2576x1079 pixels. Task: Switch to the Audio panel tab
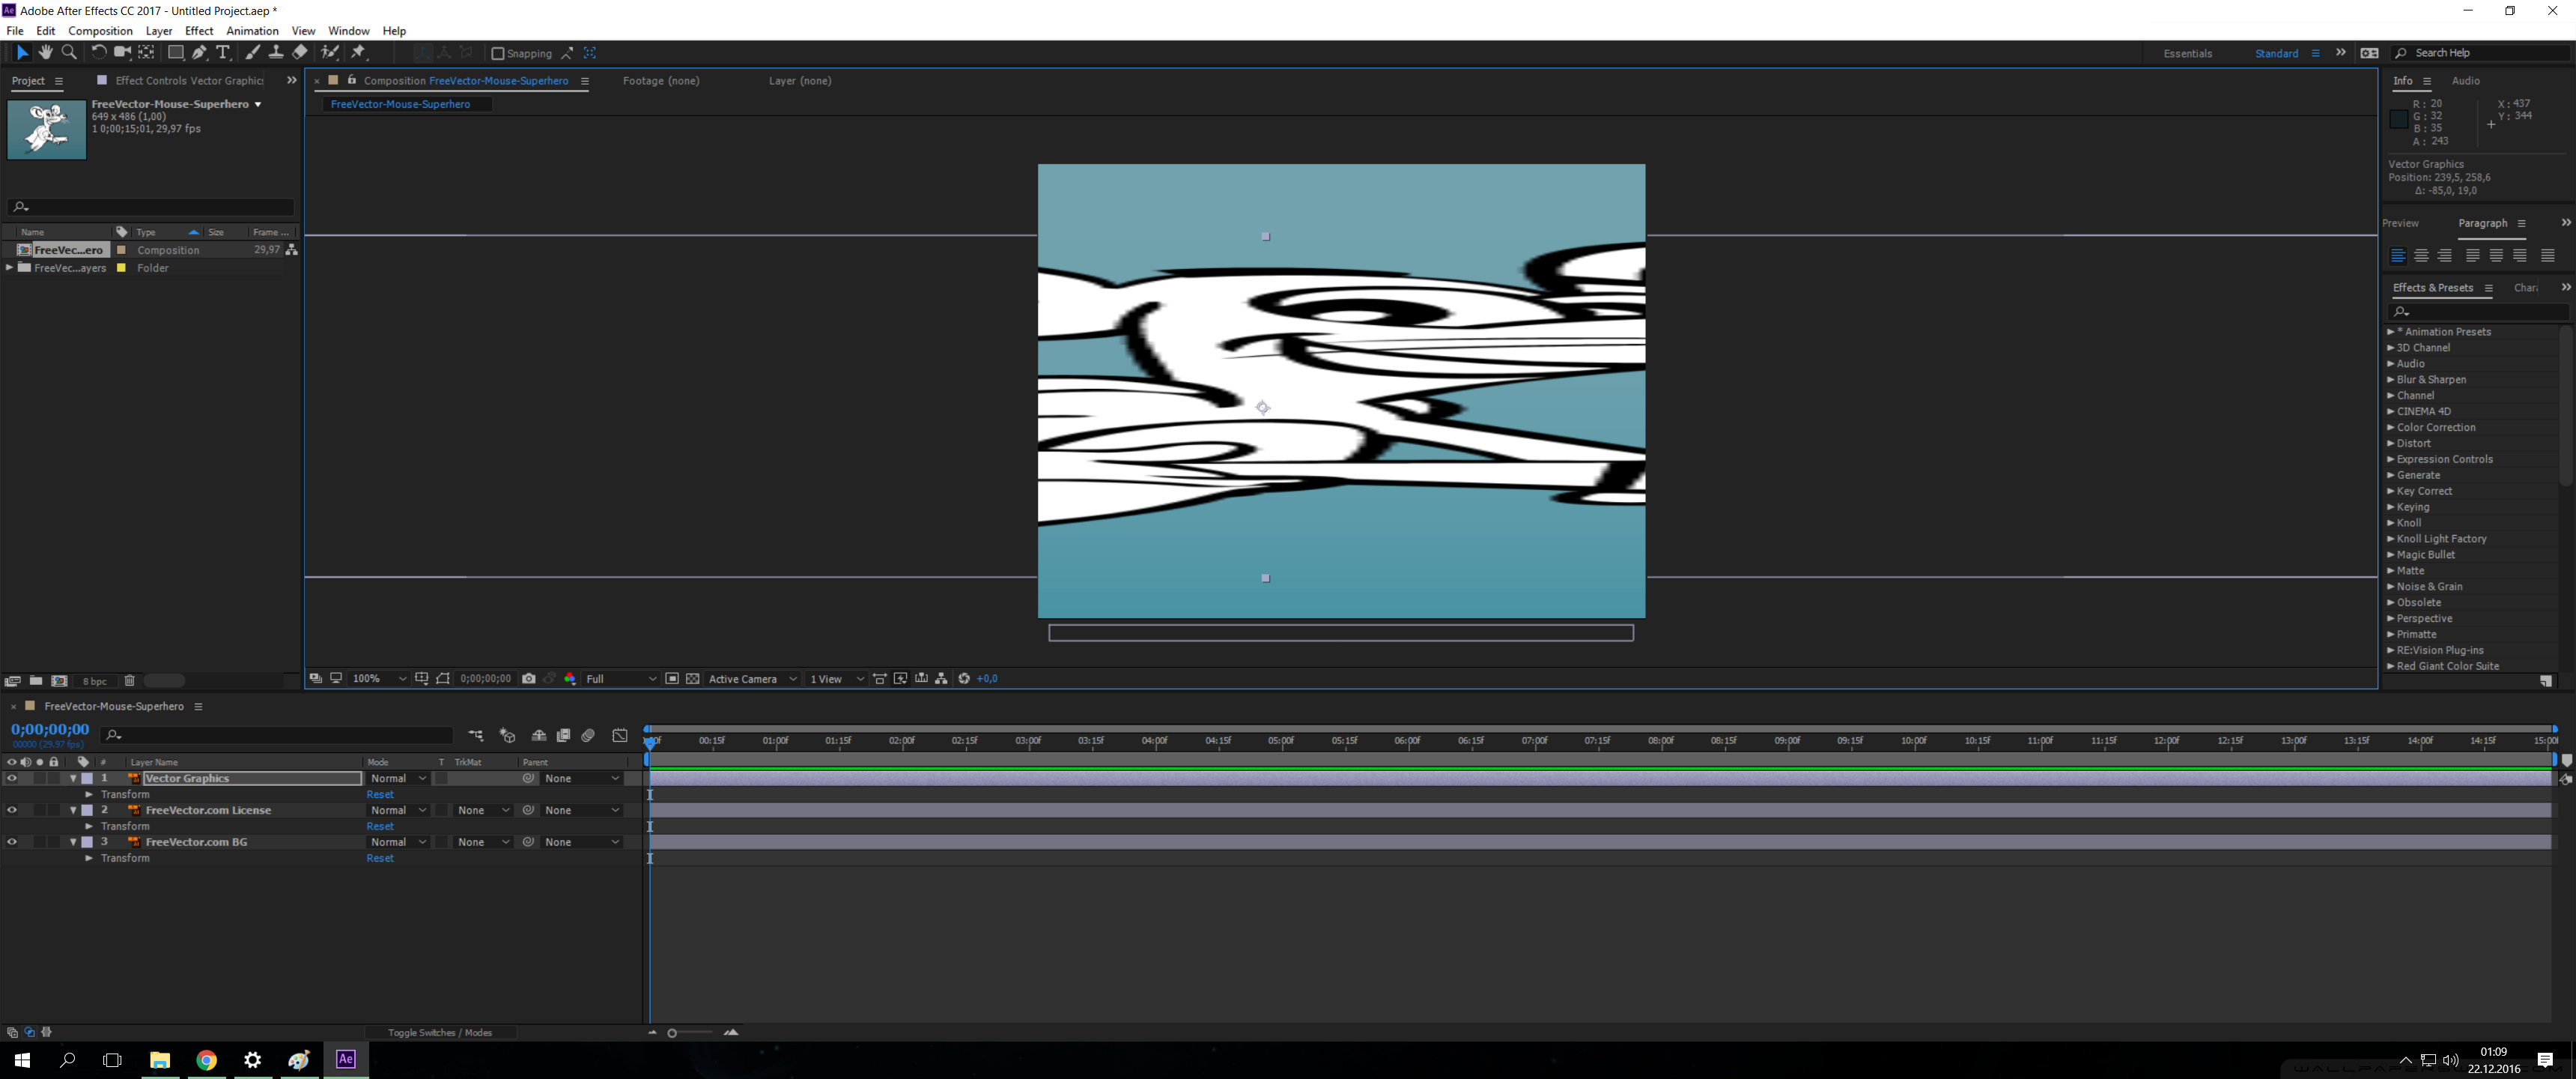click(x=2465, y=80)
